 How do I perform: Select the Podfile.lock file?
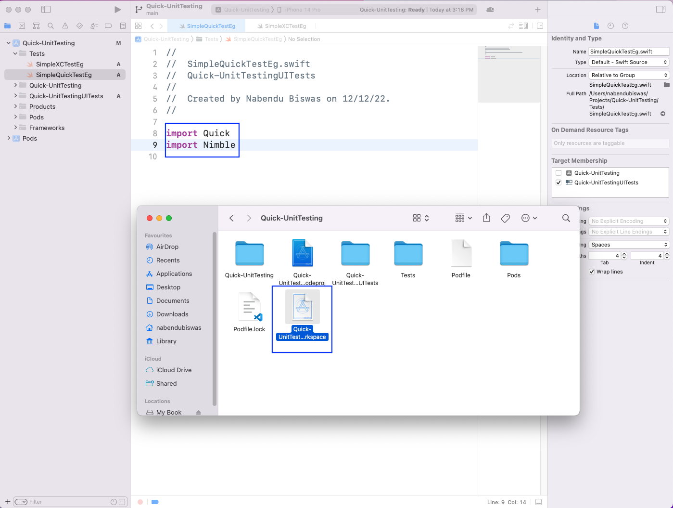tap(249, 312)
